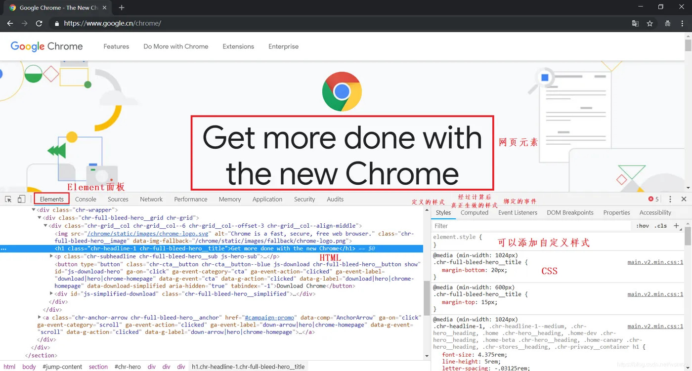Open the Features nav link

coord(116,46)
